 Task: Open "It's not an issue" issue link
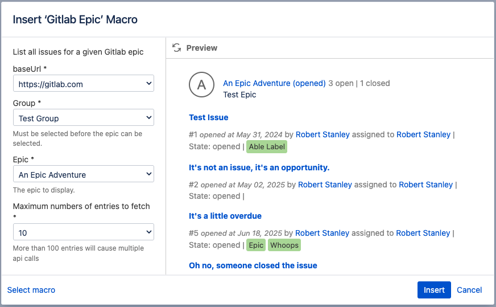(259, 167)
